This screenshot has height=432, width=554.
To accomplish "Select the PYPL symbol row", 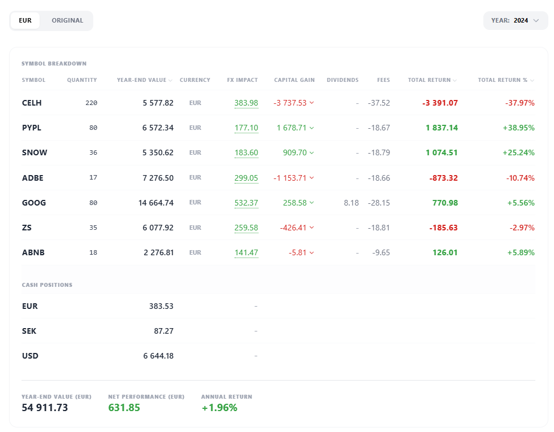I will (32, 128).
